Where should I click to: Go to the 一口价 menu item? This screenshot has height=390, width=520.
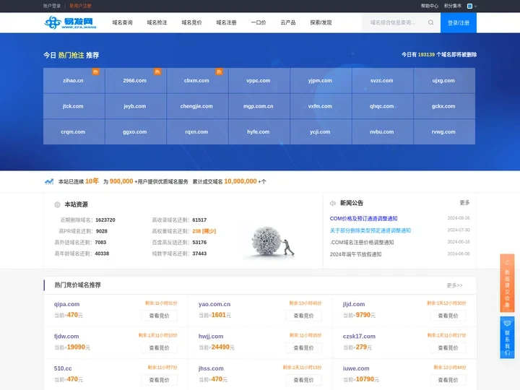[x=259, y=22]
